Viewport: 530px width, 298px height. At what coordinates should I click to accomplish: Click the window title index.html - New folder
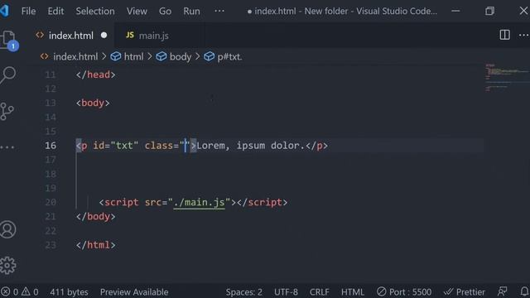342,11
